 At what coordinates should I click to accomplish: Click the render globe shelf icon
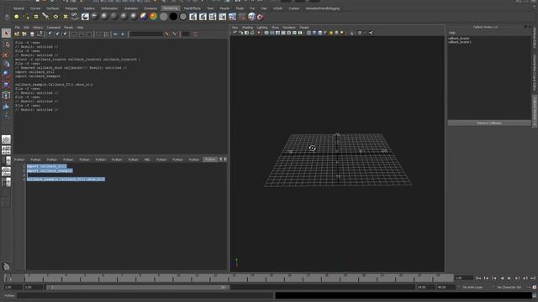(252, 17)
